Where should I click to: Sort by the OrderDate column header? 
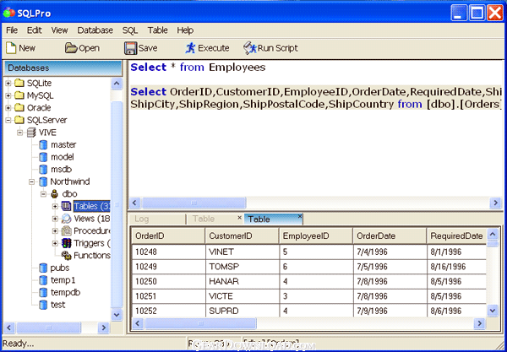(x=390, y=236)
